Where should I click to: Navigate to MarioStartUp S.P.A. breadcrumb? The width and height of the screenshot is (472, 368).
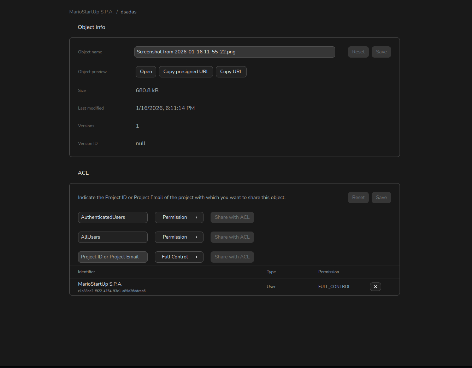pos(91,12)
